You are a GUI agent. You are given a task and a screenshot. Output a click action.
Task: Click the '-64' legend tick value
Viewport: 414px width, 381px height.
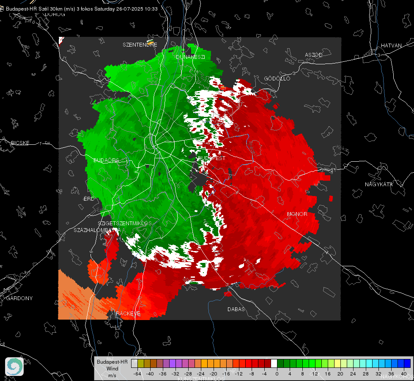click(x=137, y=374)
